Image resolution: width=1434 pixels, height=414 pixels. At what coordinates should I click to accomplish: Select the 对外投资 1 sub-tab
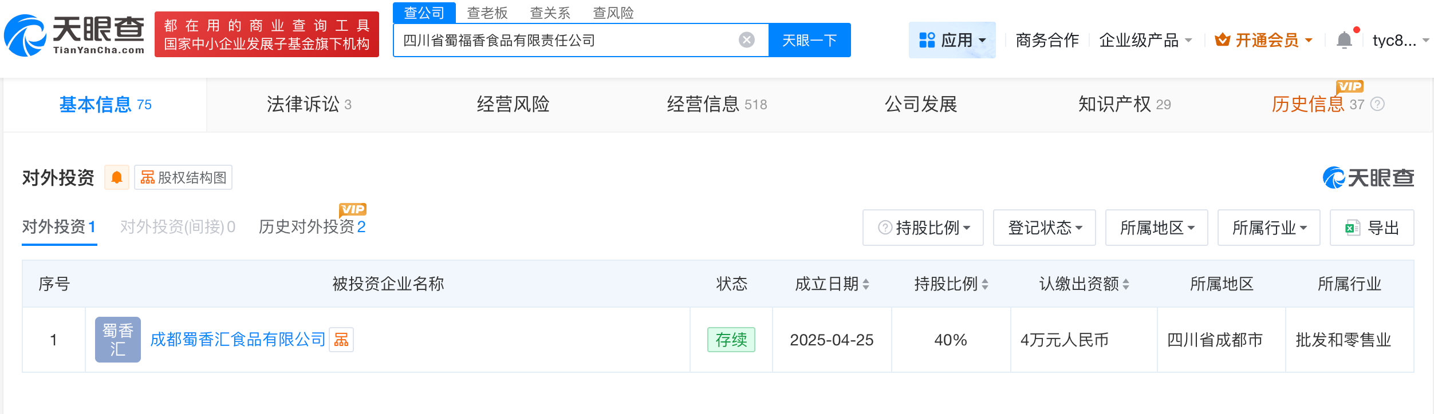(59, 227)
